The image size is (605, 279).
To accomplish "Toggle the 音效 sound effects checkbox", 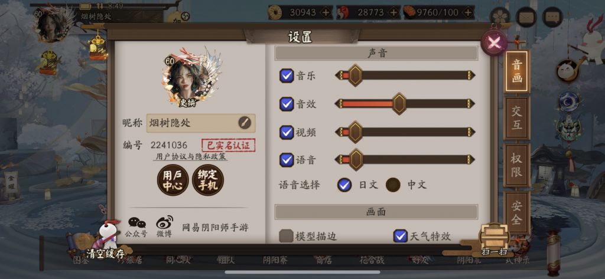I will (287, 104).
